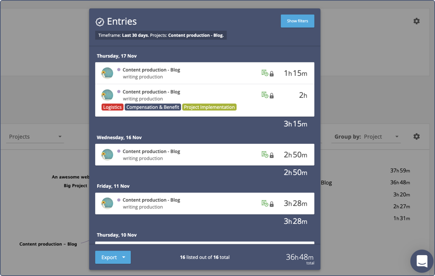The width and height of the screenshot is (435, 276).
Task: Expand the Export dropdown arrow
Action: point(124,257)
